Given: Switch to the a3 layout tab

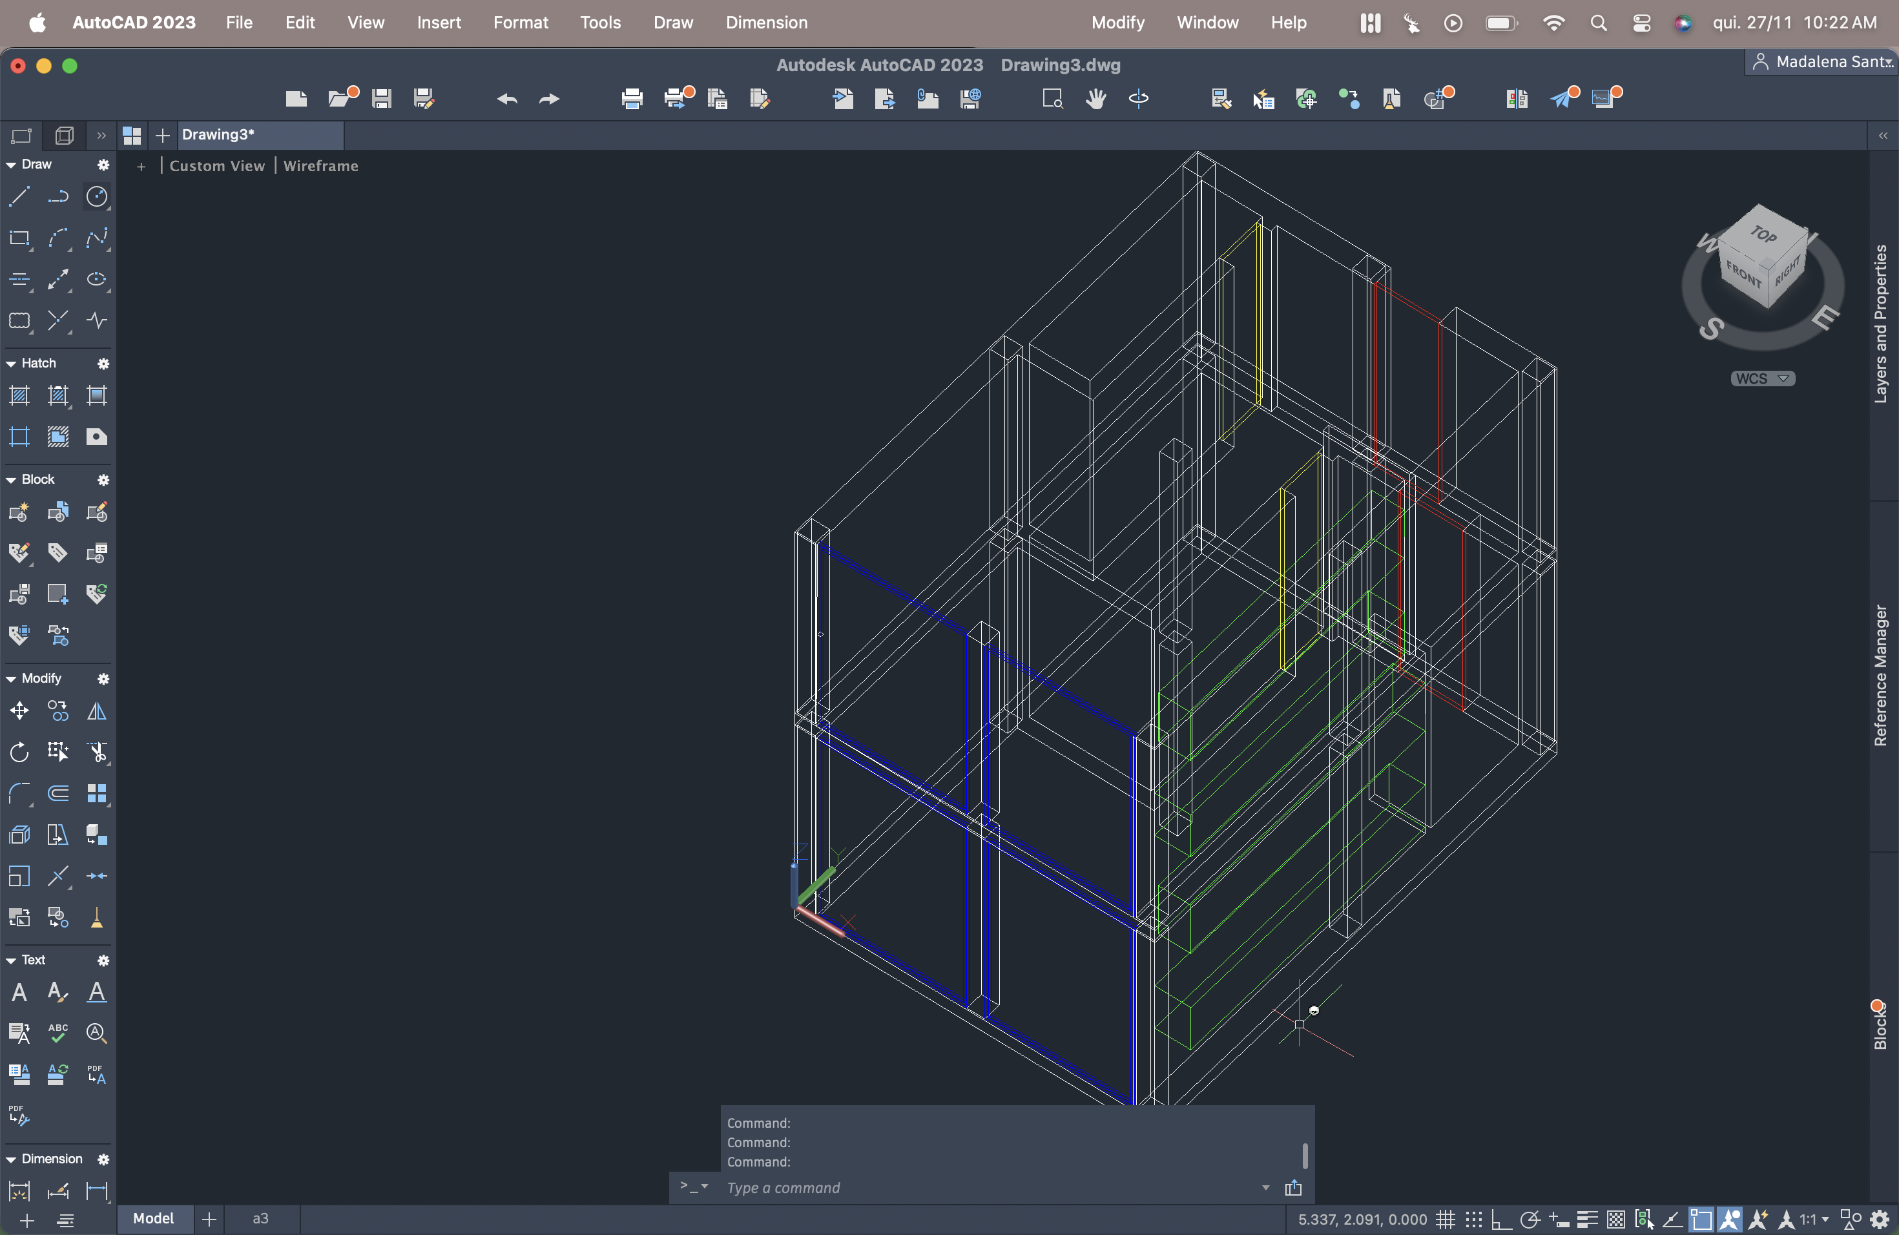Looking at the screenshot, I should pos(260,1218).
